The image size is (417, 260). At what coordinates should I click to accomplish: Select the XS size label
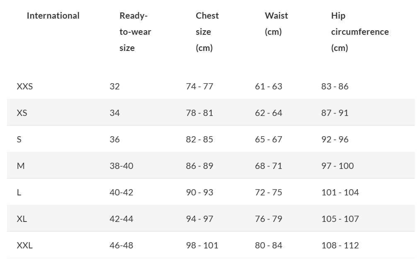pos(22,113)
